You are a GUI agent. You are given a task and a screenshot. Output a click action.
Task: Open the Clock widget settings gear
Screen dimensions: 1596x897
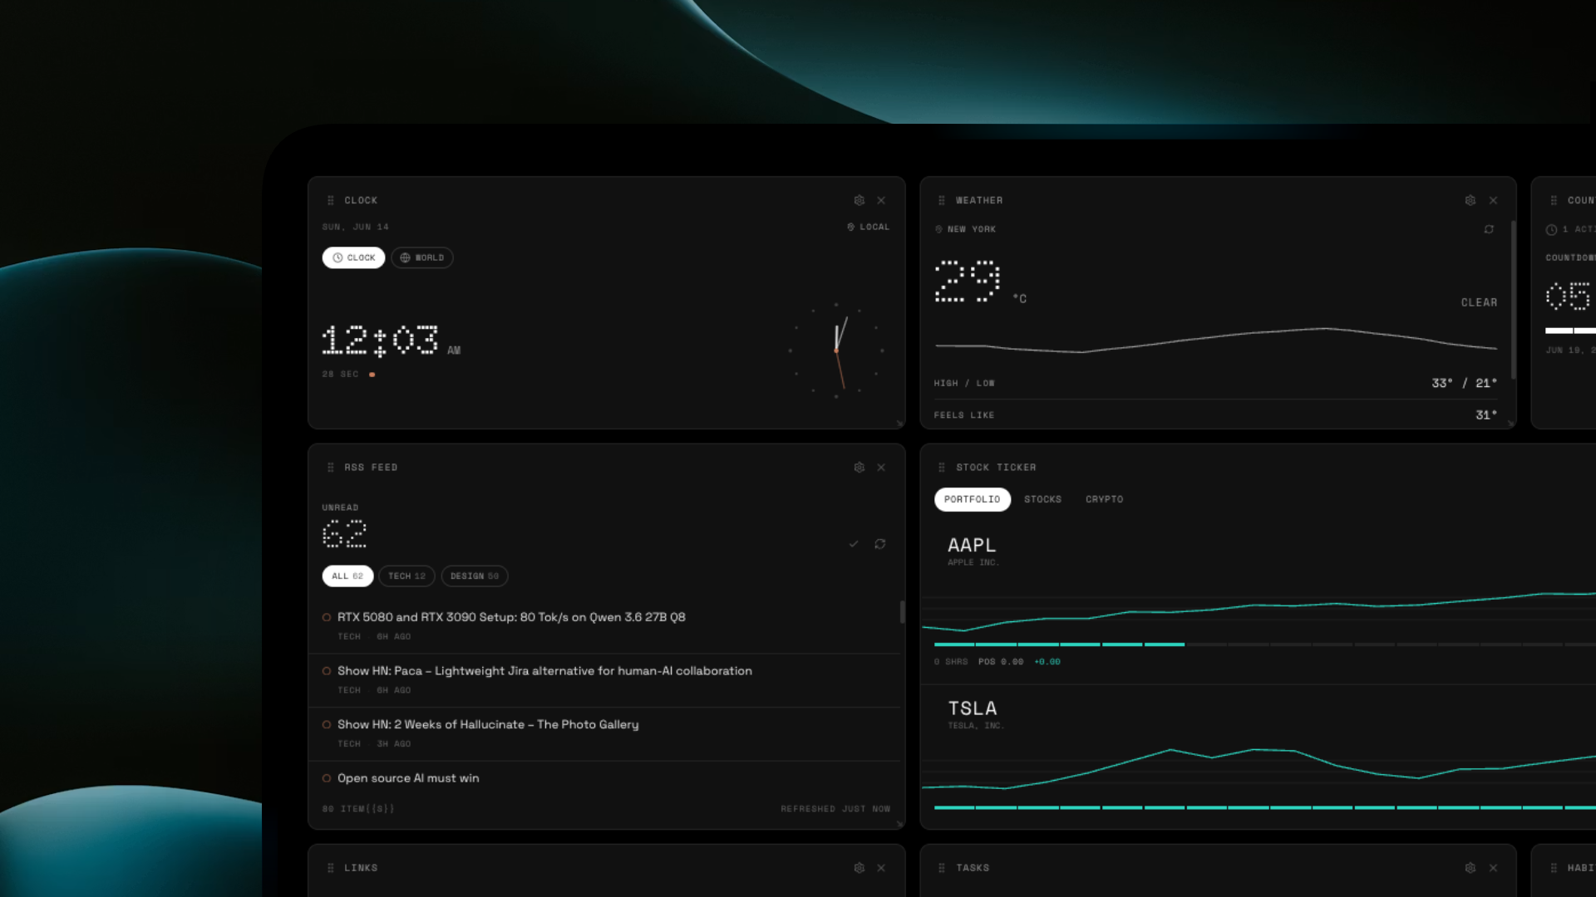click(859, 200)
